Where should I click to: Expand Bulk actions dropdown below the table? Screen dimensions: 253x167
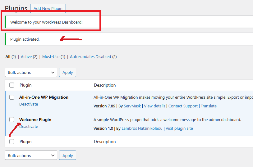(31, 156)
